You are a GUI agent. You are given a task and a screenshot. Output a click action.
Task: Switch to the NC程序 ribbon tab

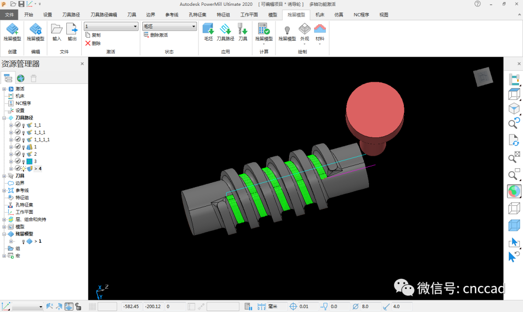[x=361, y=15]
